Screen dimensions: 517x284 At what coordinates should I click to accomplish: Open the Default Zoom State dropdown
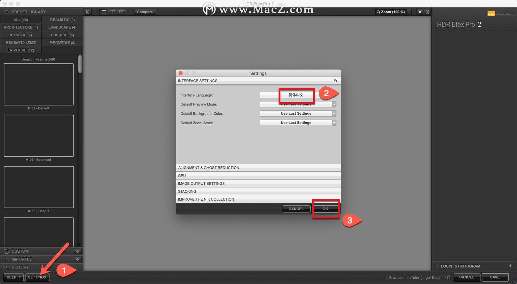click(298, 123)
